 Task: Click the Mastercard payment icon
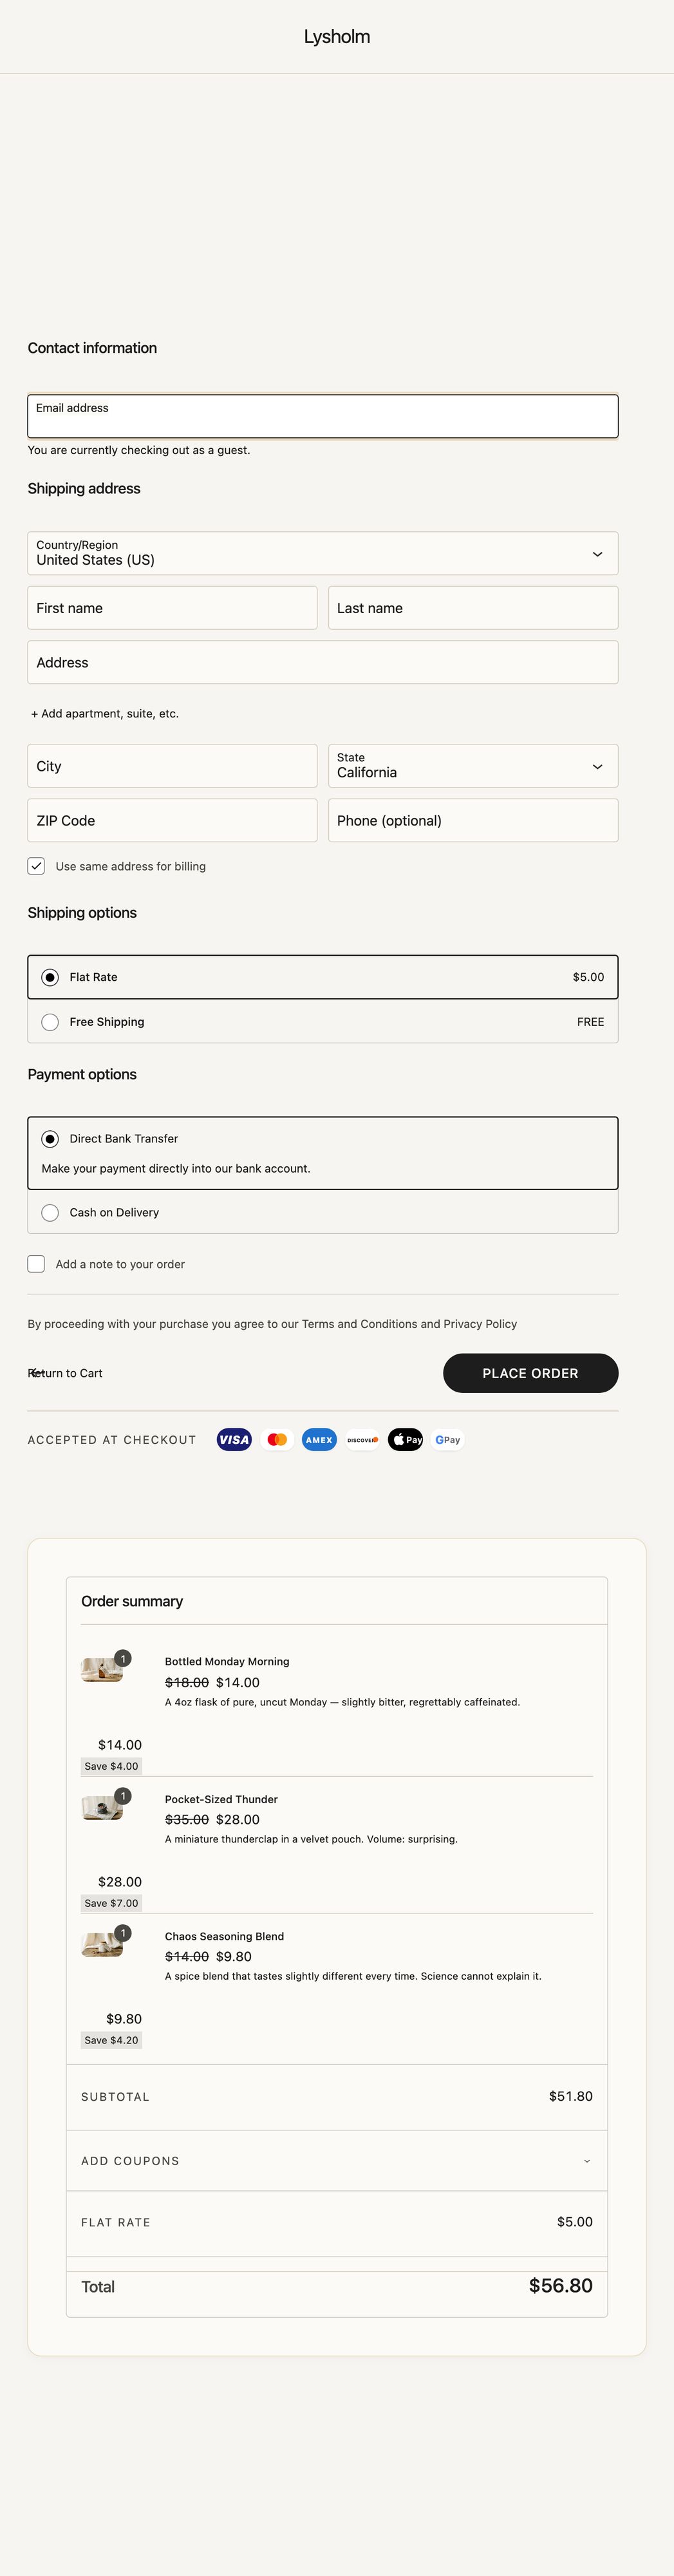tap(277, 1440)
